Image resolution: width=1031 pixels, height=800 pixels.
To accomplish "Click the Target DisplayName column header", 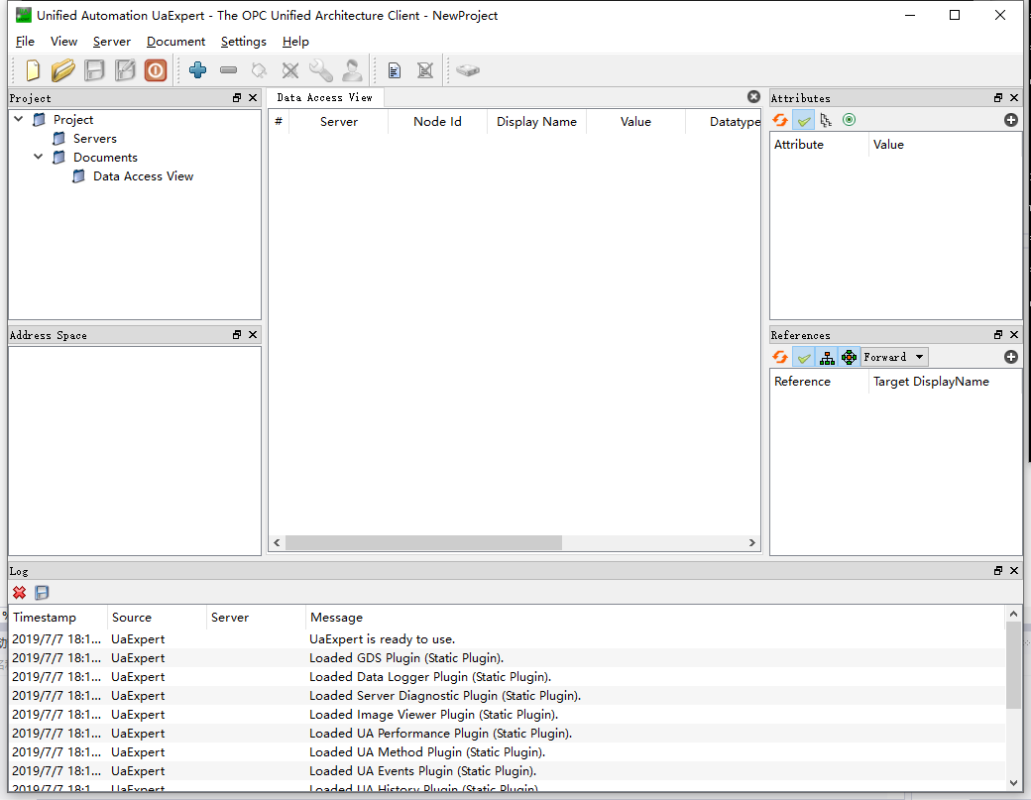I will (946, 382).
